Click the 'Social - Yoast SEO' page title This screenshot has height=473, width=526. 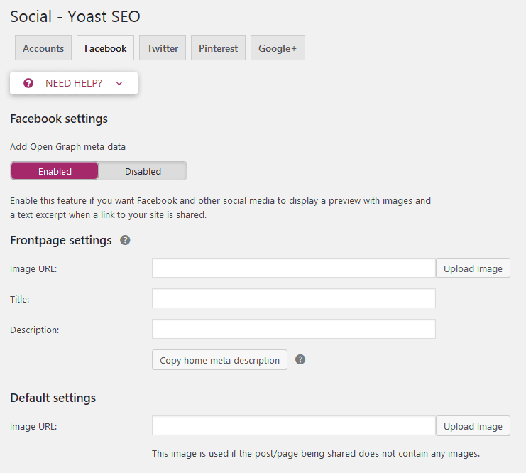(75, 16)
